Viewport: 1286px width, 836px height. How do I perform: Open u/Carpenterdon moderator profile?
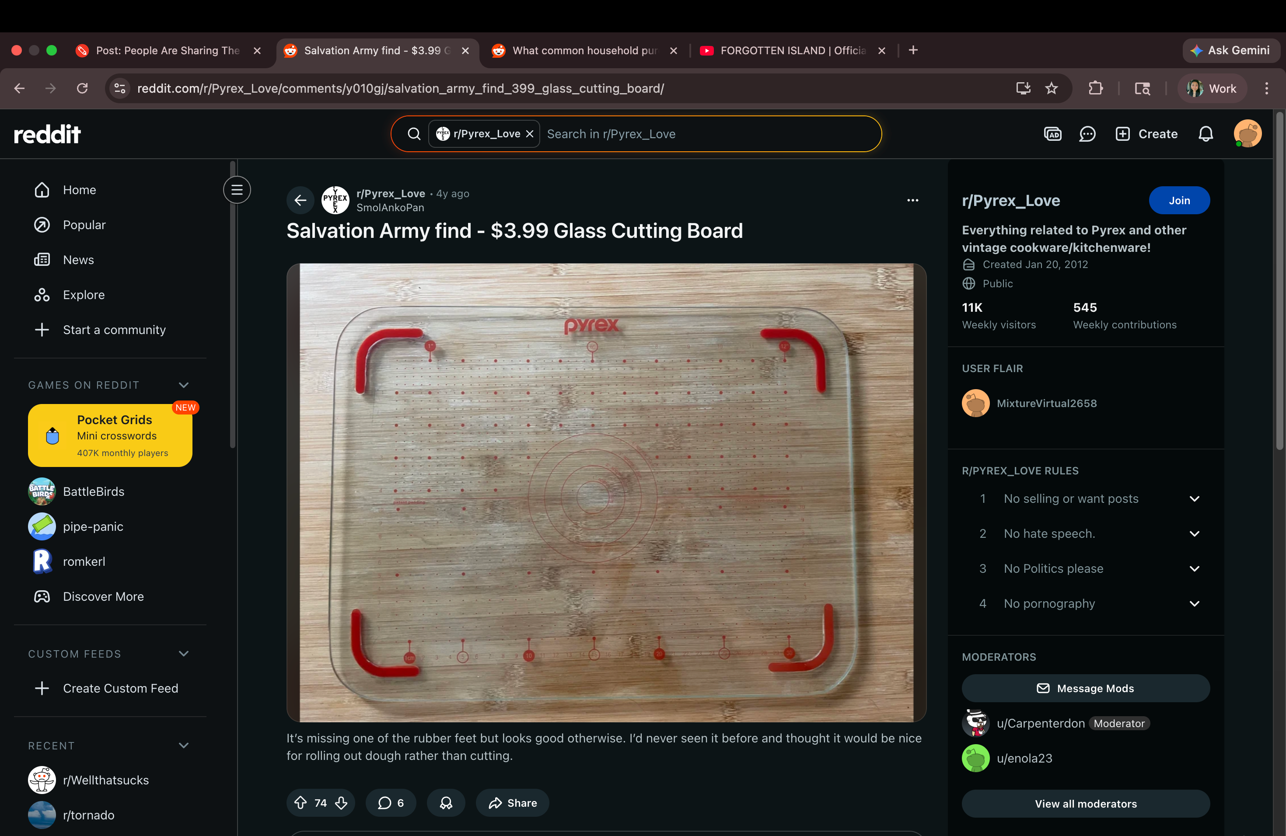click(x=1041, y=724)
